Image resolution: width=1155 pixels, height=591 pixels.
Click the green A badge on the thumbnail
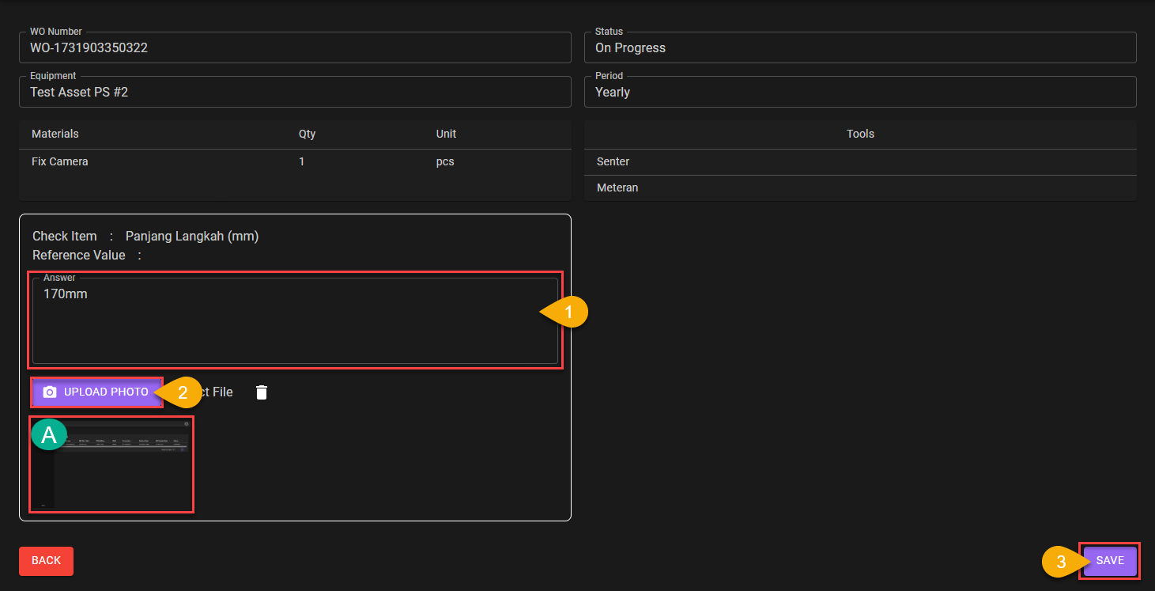(x=49, y=434)
